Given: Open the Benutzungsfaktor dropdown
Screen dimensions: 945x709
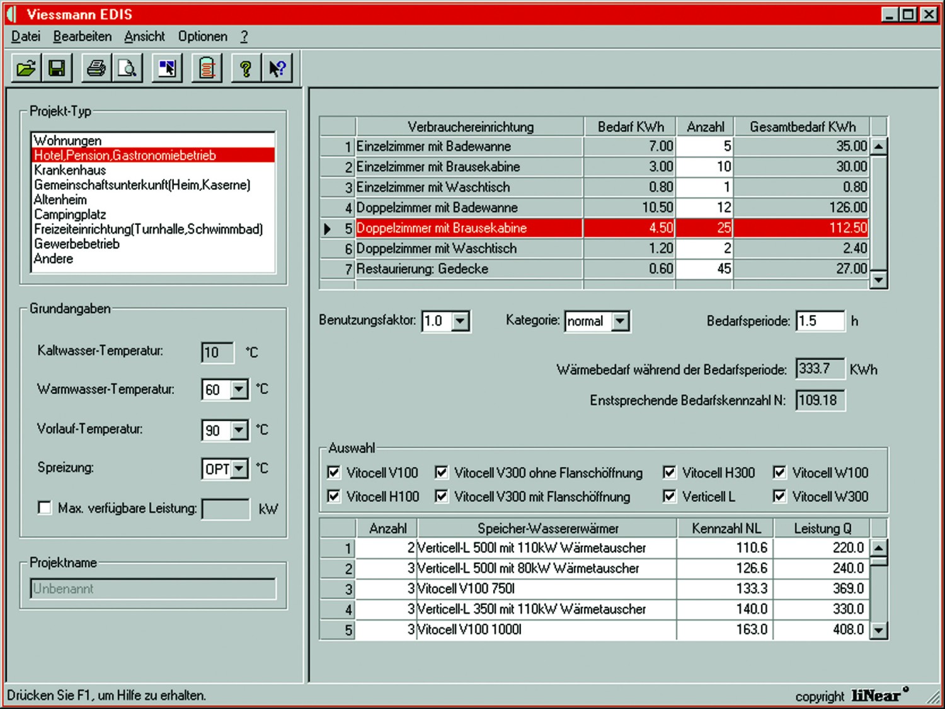Looking at the screenshot, I should click(x=461, y=321).
